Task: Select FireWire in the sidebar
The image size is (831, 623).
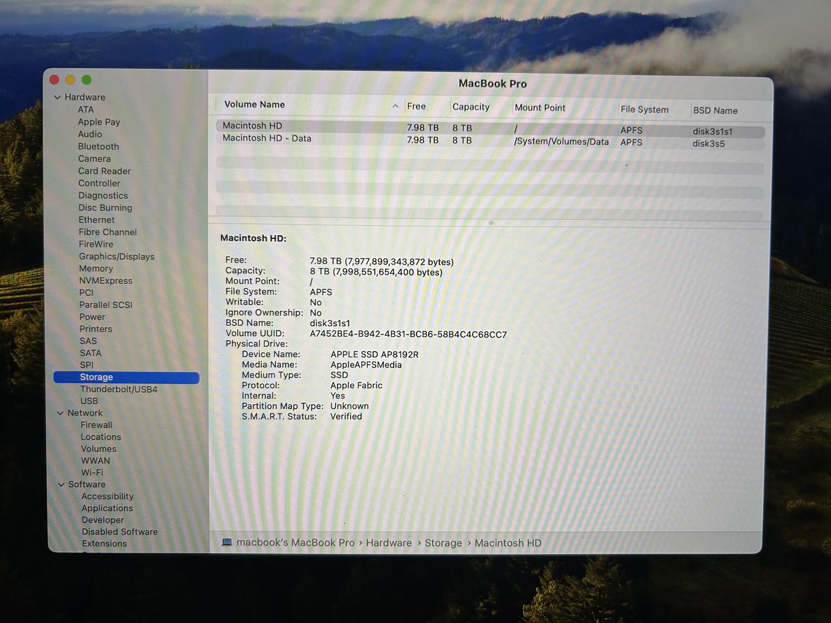Action: pyautogui.click(x=96, y=244)
